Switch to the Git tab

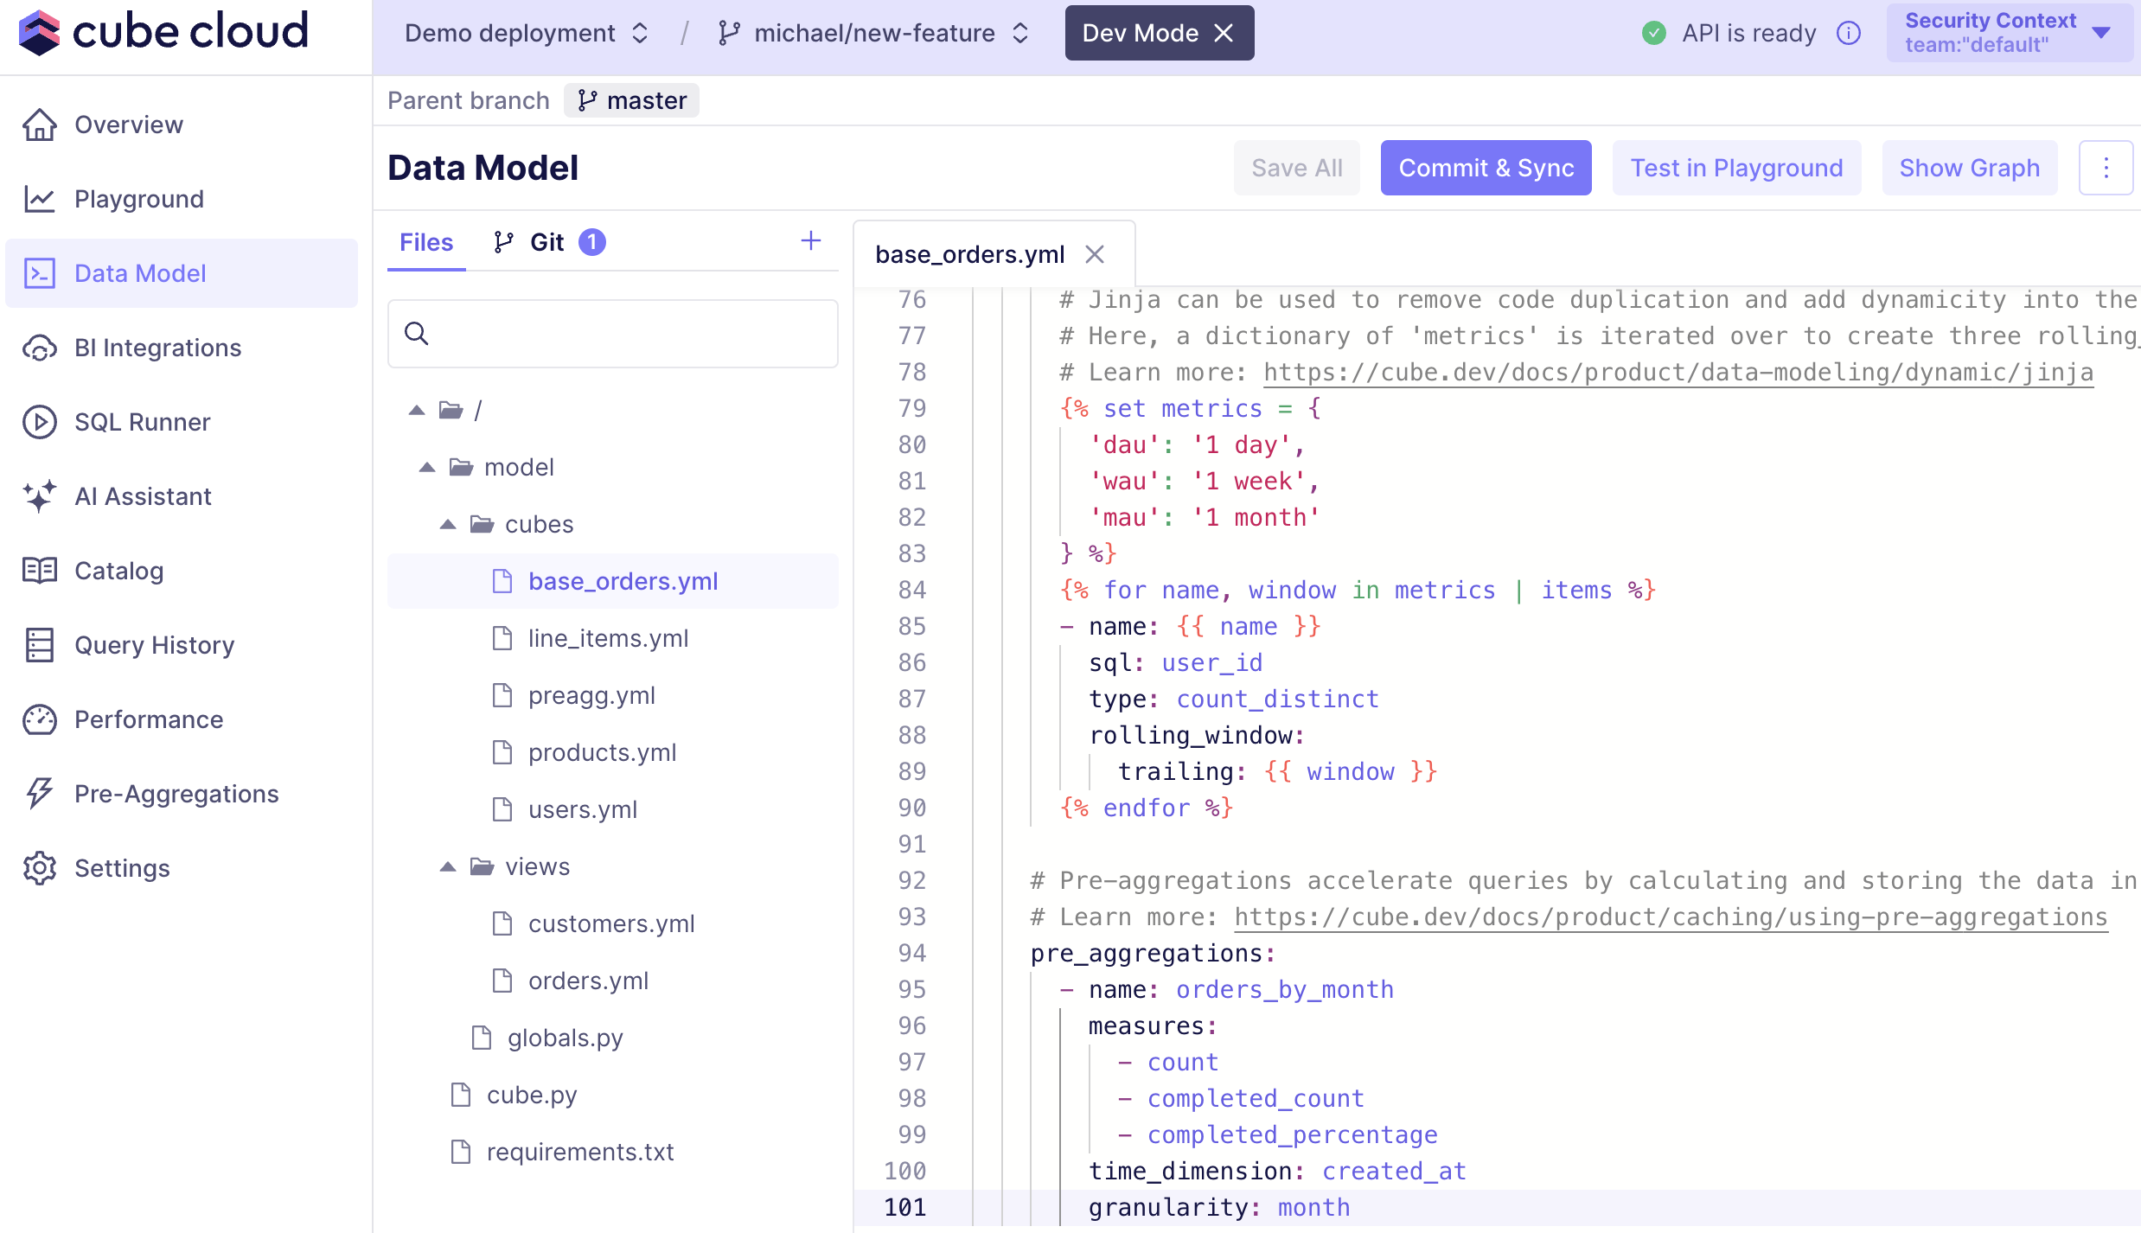click(547, 242)
